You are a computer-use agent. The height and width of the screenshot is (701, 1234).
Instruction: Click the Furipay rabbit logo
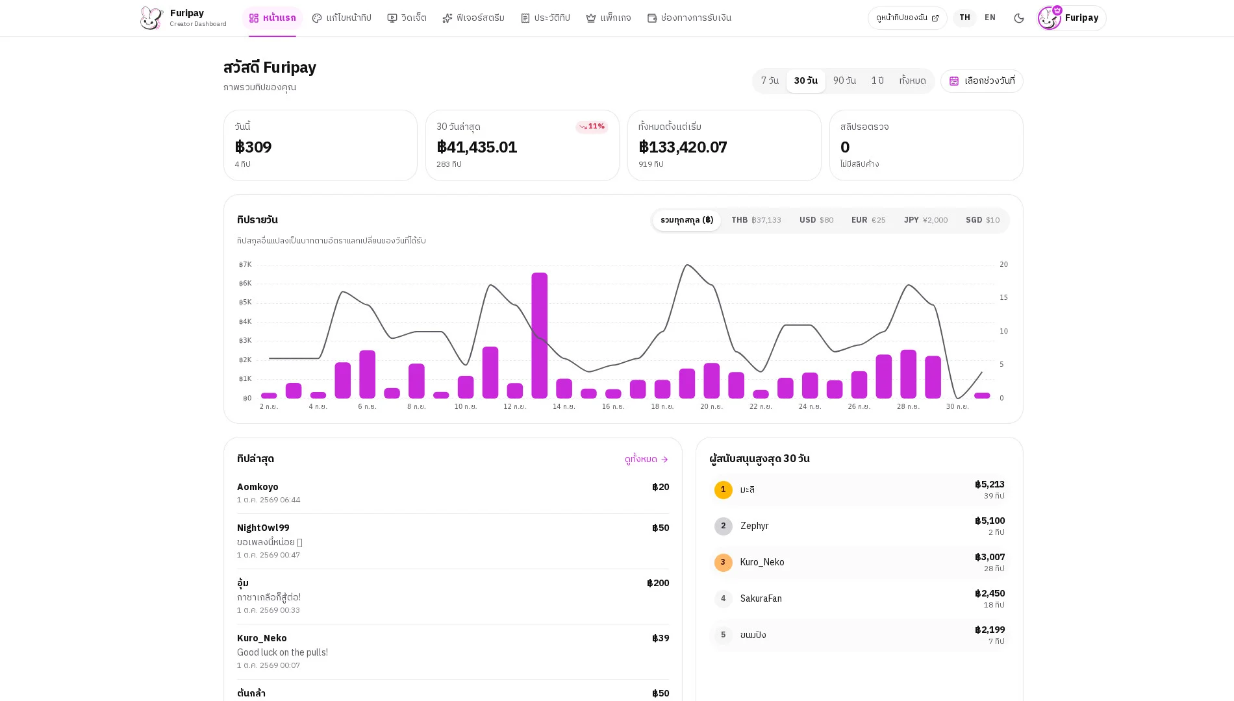coord(151,18)
